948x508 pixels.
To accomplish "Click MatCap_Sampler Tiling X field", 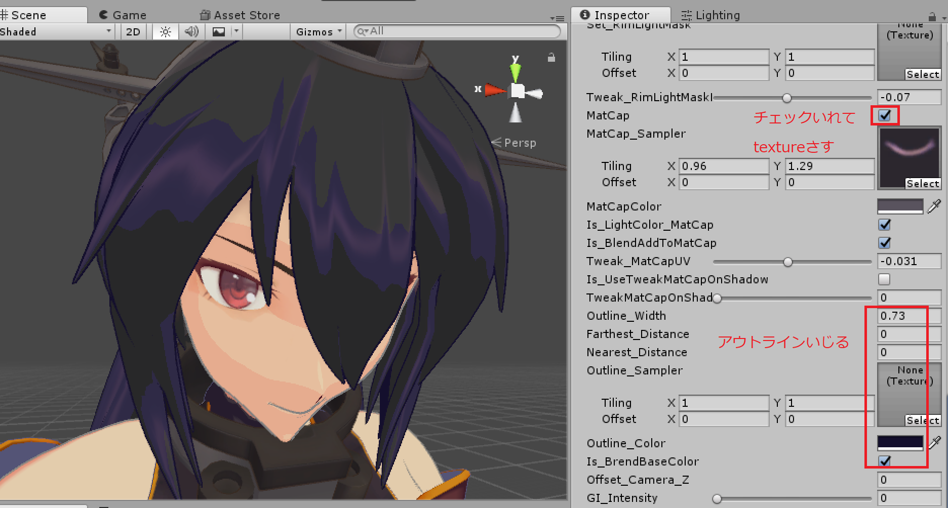I will point(724,166).
